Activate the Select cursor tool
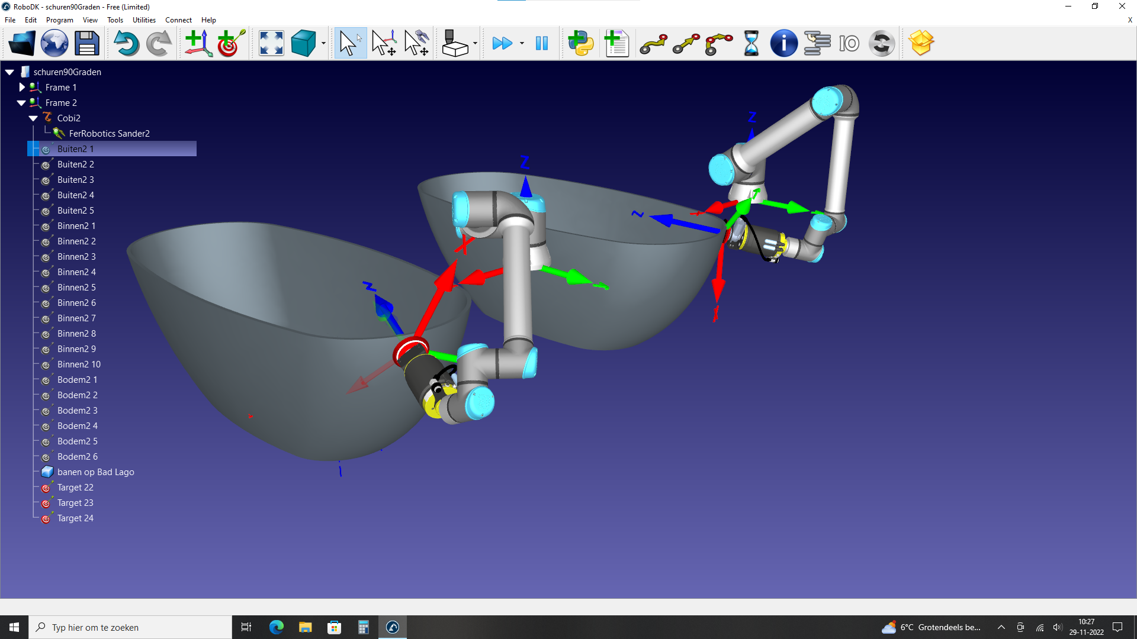Viewport: 1137px width, 639px height. [x=350, y=43]
